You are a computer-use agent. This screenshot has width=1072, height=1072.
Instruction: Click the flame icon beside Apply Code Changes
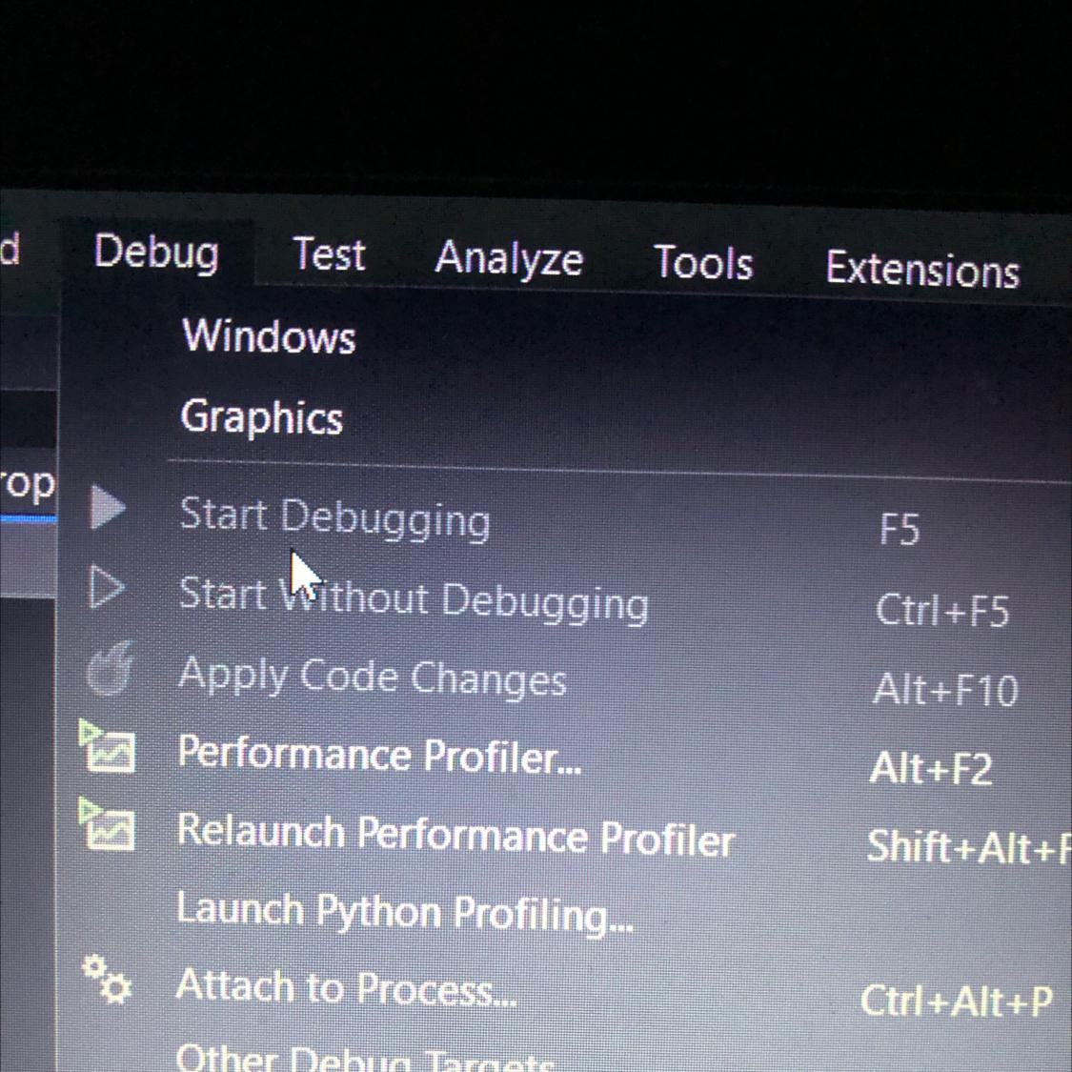coord(111,669)
